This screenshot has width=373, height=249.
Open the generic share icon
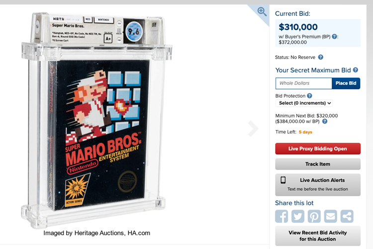tap(347, 216)
